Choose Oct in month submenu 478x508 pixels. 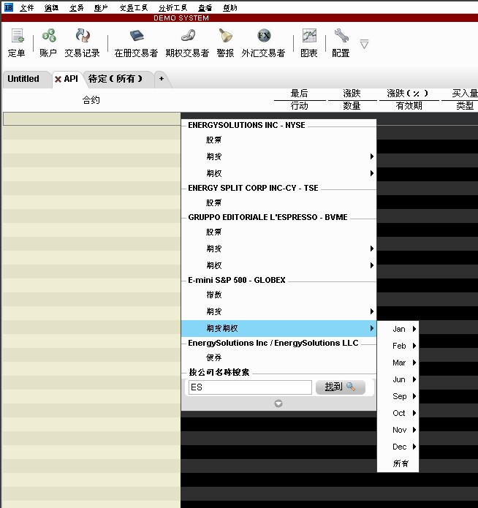click(x=398, y=413)
